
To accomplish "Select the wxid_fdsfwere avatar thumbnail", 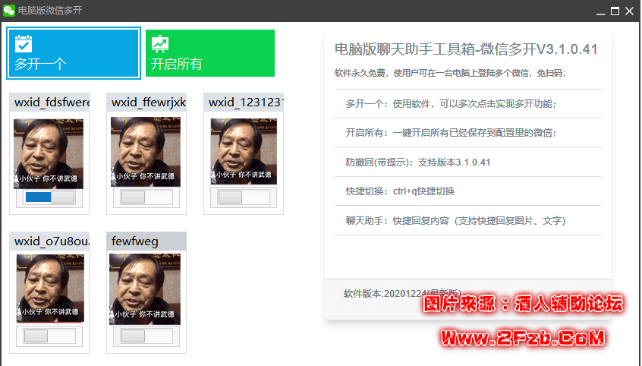I will click(x=49, y=153).
